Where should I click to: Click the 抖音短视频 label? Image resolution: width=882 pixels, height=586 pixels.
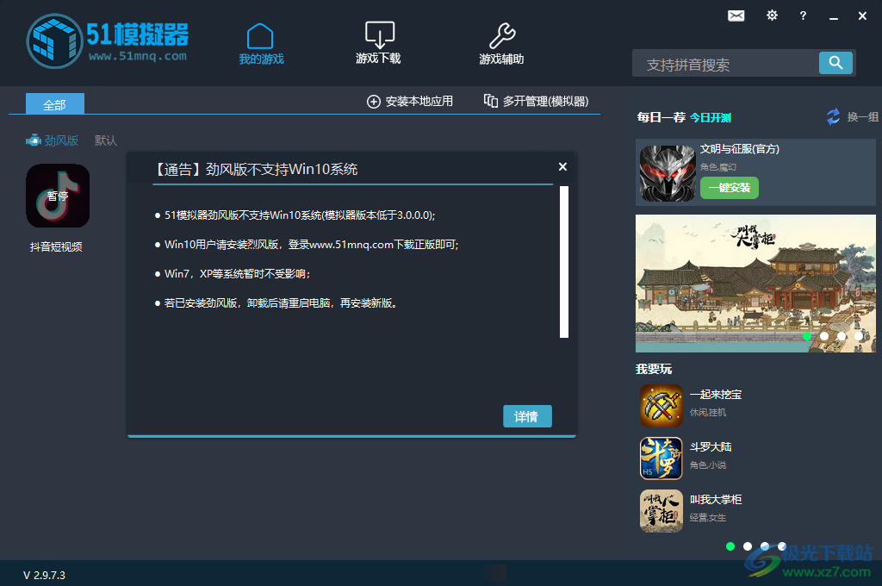point(56,246)
